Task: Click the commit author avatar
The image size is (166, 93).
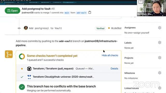Action: coord(26,28)
